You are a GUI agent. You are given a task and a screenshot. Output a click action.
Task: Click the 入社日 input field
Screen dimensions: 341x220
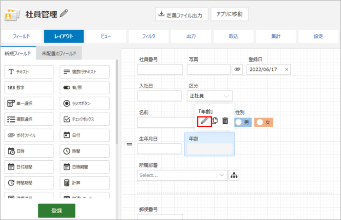pos(159,96)
